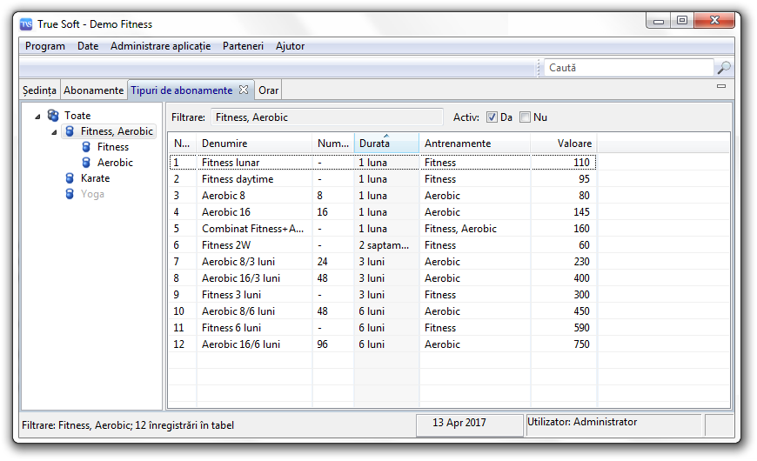Open the Parteneri menu
The image size is (757, 461).
coord(243,46)
